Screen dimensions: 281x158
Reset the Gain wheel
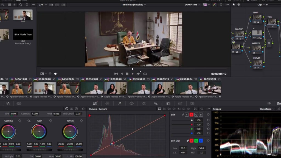(50, 121)
